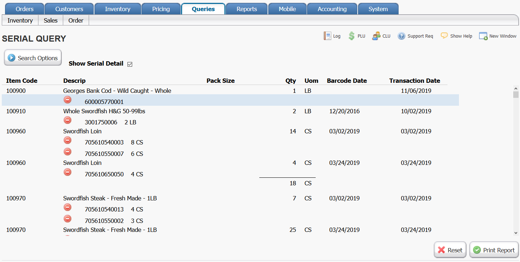This screenshot has width=520, height=262.
Task: Select the Sales query sub-tab
Action: 51,20
